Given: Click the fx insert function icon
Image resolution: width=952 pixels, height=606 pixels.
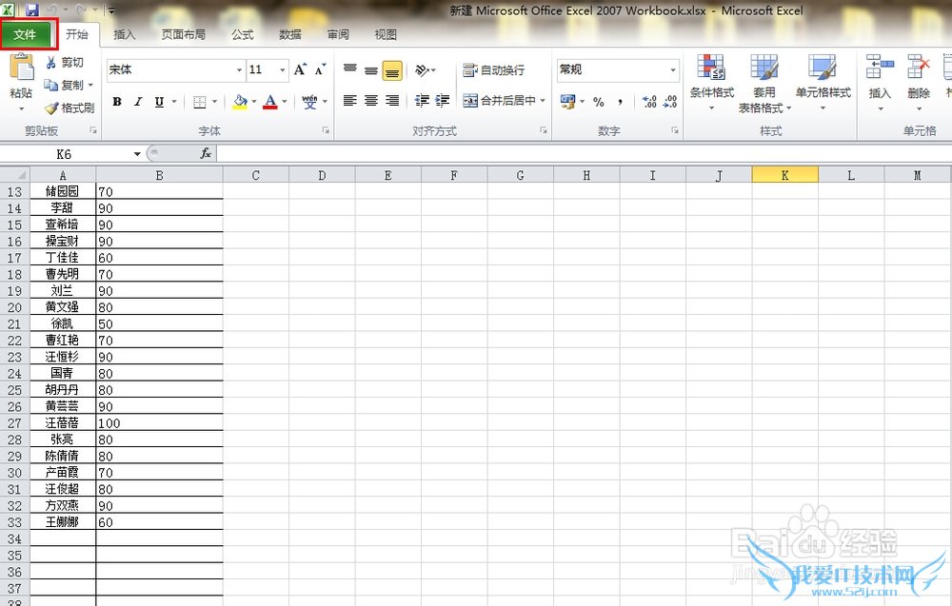Looking at the screenshot, I should pos(206,154).
